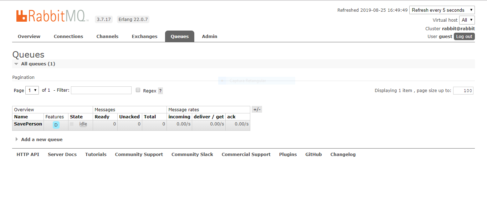
Task: Click the RabbitMQ logo
Action: tap(52, 16)
